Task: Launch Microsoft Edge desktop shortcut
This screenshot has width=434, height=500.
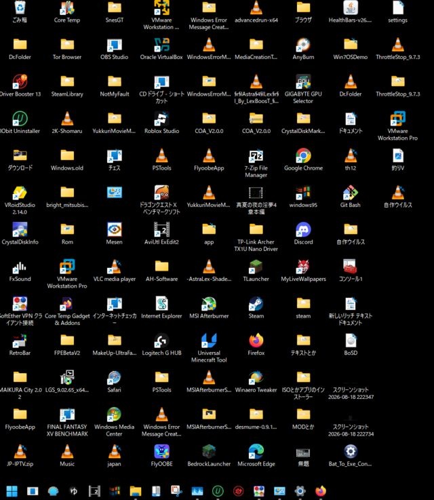Action: pyautogui.click(x=256, y=452)
